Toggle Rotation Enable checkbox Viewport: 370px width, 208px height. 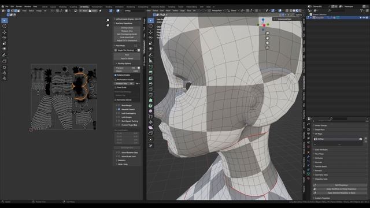[116, 75]
